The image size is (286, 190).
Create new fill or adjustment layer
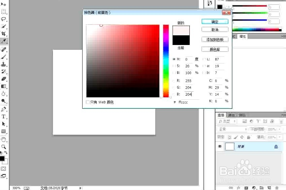coord(254,188)
